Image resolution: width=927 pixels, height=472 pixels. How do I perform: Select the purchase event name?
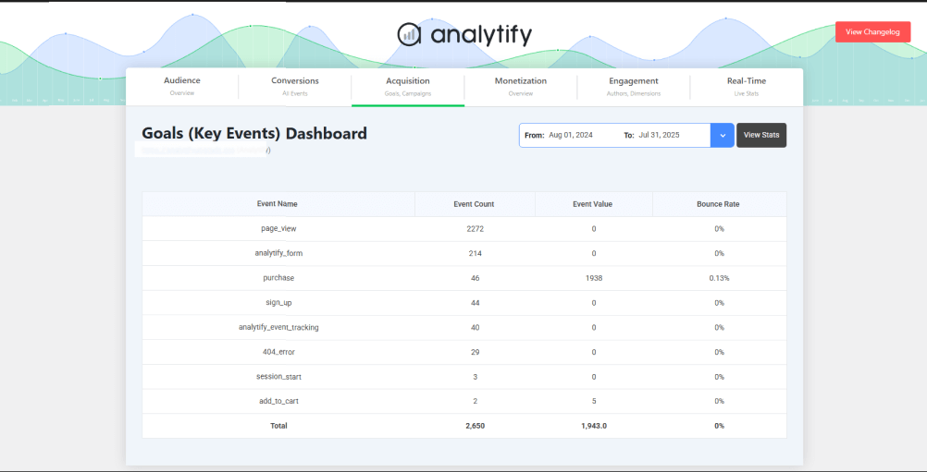[278, 278]
